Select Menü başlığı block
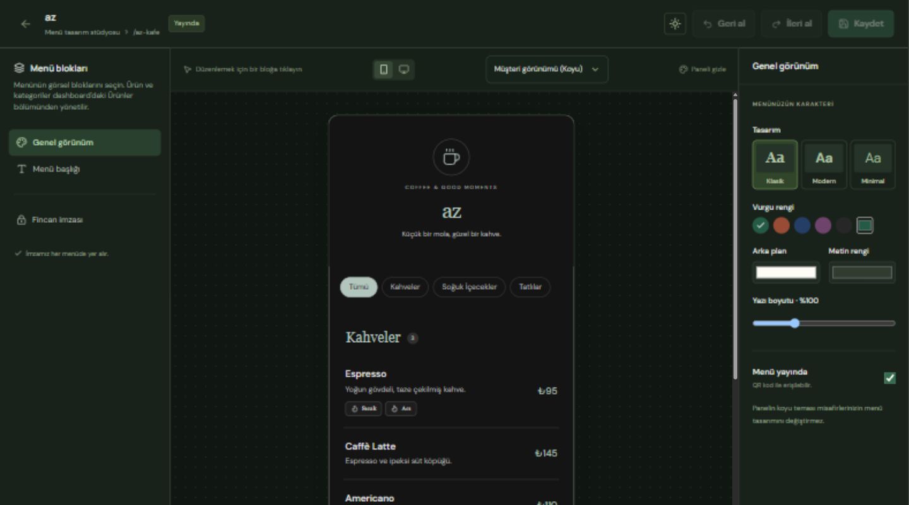Screen dimensions: 909x505 tap(85, 169)
